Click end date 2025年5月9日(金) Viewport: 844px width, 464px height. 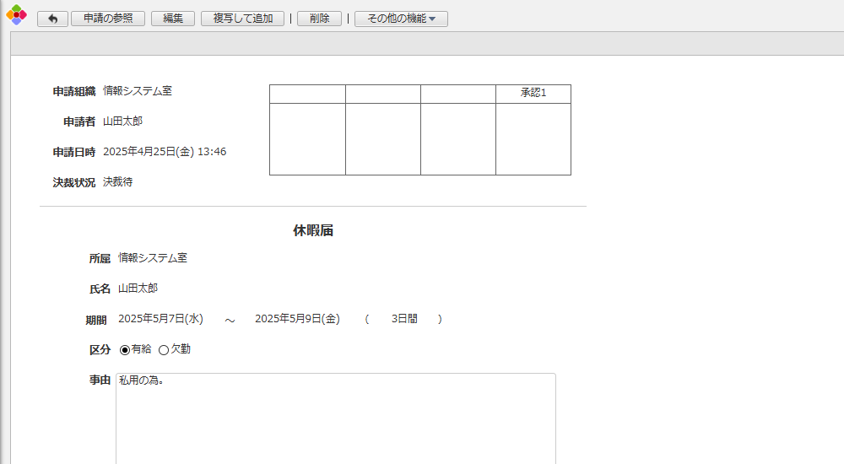[298, 319]
